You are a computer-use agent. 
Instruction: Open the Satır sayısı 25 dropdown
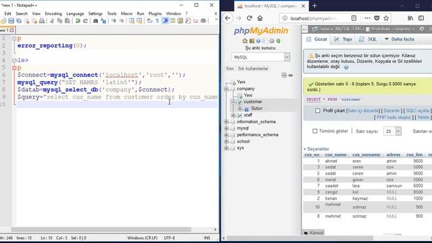392,131
